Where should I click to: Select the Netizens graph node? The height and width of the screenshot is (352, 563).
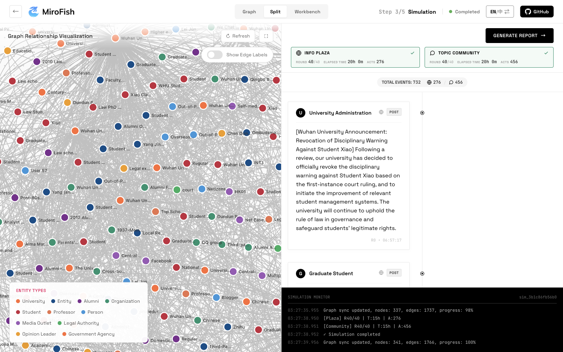coord(202,189)
